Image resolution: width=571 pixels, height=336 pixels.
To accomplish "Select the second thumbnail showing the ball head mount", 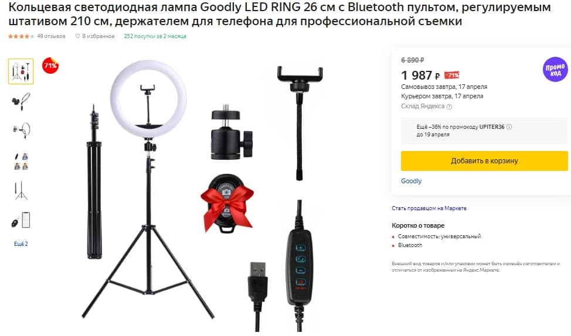I will [x=21, y=101].
